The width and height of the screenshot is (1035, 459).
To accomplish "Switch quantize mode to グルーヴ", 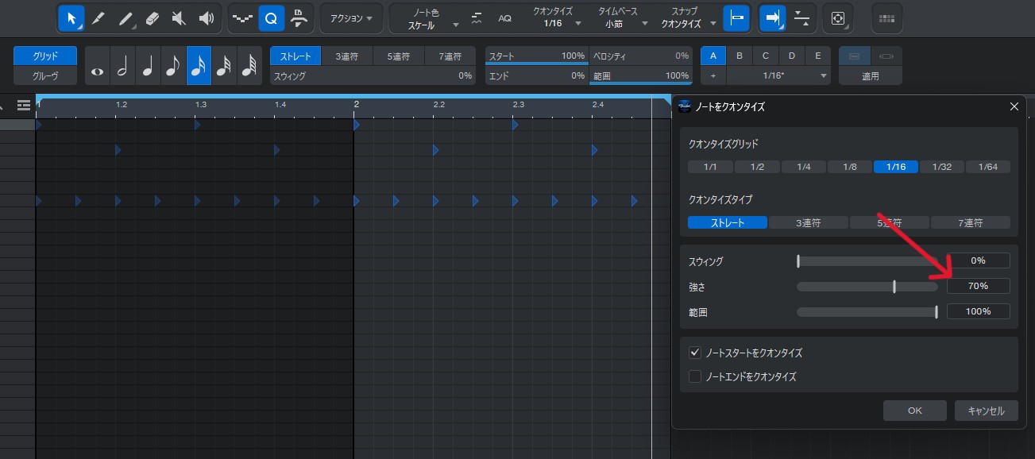I will pyautogui.click(x=45, y=76).
